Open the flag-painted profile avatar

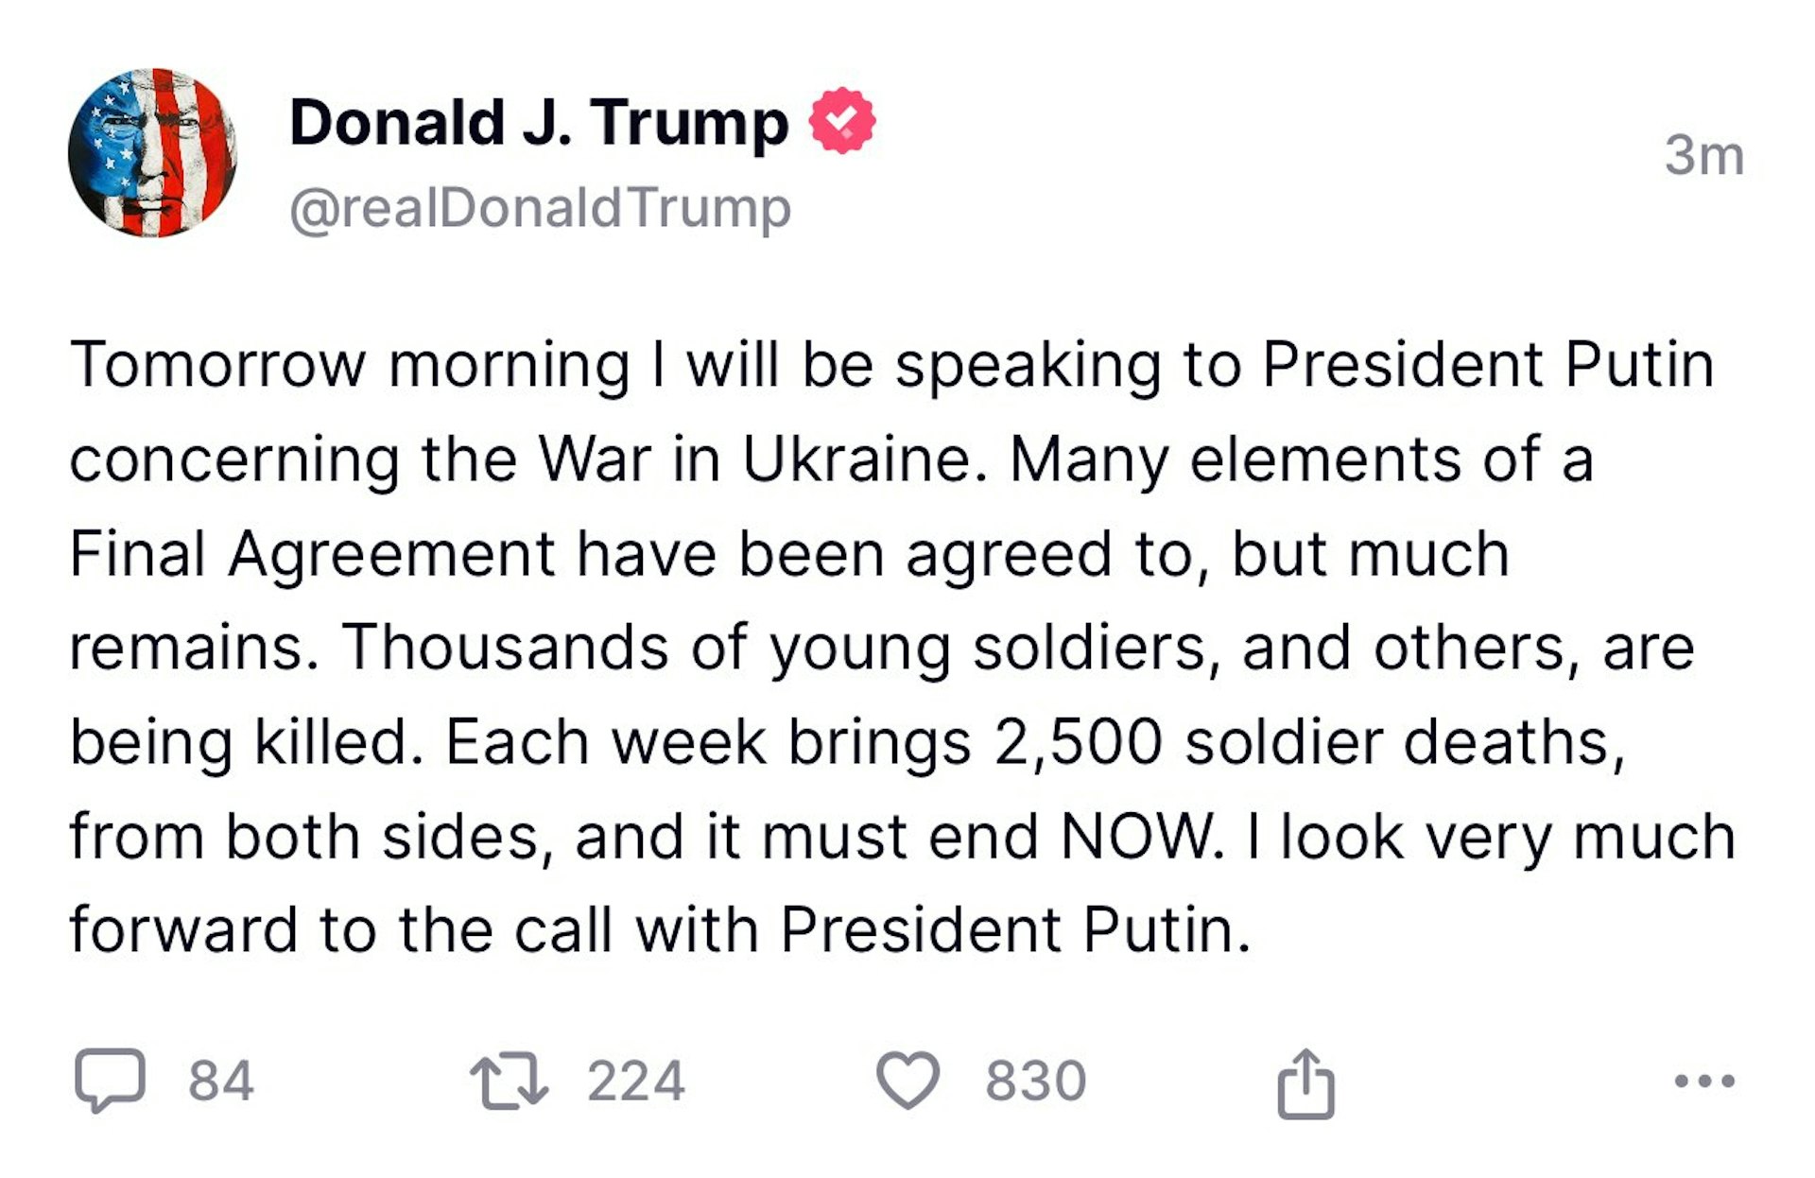(152, 152)
